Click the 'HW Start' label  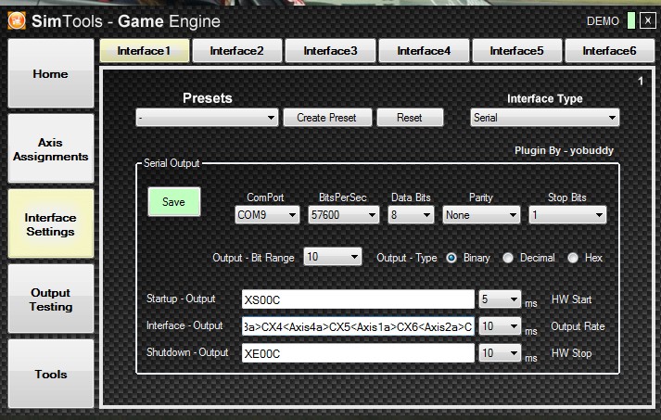point(572,299)
